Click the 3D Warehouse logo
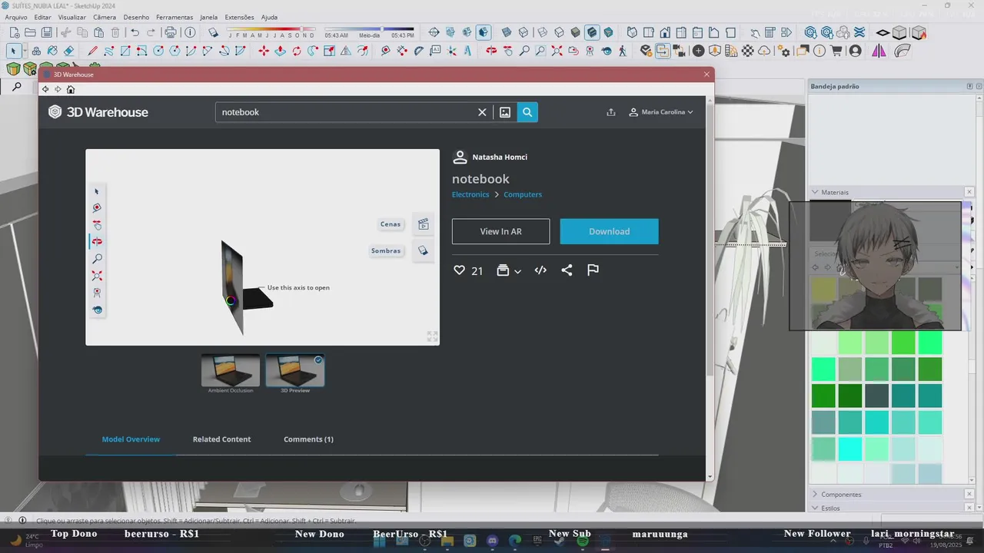Viewport: 984px width, 553px height. click(x=98, y=112)
